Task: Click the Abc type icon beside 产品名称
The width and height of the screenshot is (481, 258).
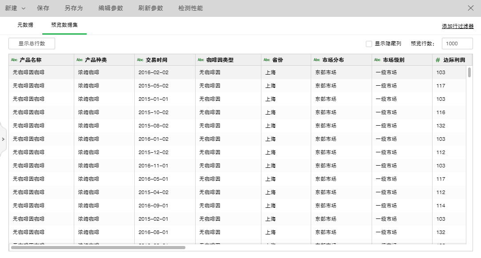Action: point(14,60)
